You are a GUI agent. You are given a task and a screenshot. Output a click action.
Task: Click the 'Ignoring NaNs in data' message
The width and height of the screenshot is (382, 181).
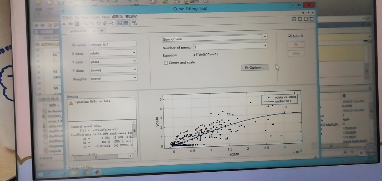pyautogui.click(x=92, y=101)
